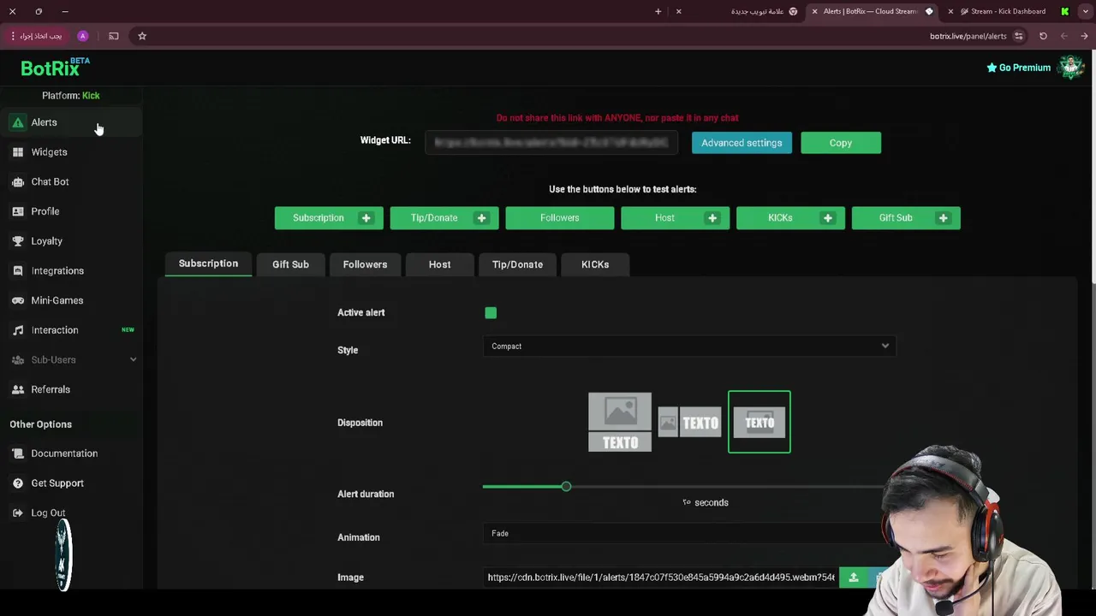Viewport: 1096px width, 616px height.
Task: Click the Image URL input field
Action: (x=661, y=577)
